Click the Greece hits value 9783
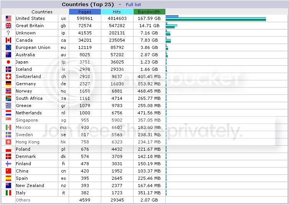Viewport: 289px width, 205px height. [x=117, y=106]
